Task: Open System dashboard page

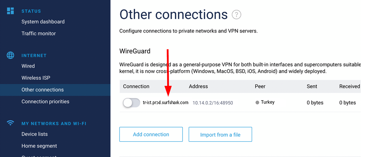Action: (43, 22)
